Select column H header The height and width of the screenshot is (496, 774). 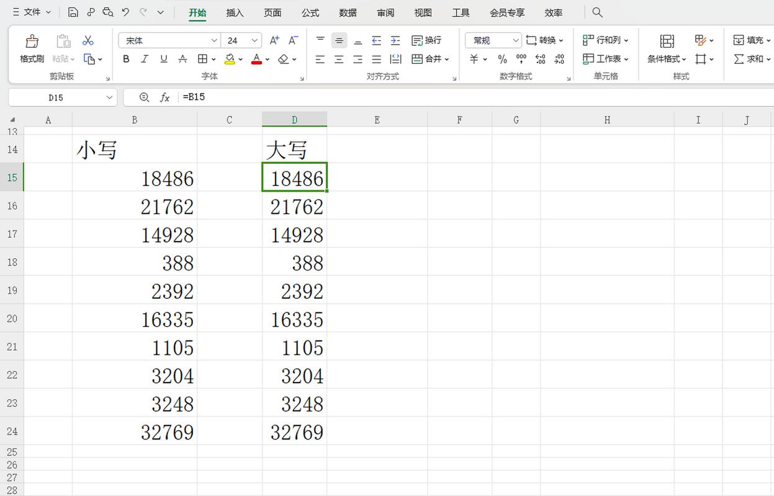(607, 120)
